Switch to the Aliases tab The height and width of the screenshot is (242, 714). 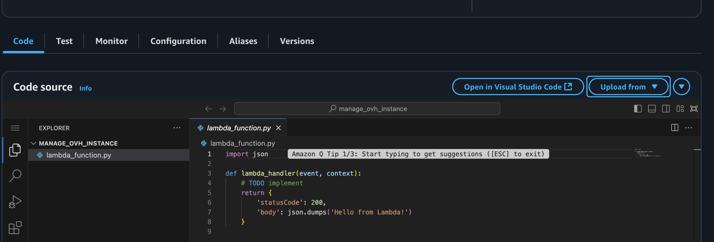[243, 41]
